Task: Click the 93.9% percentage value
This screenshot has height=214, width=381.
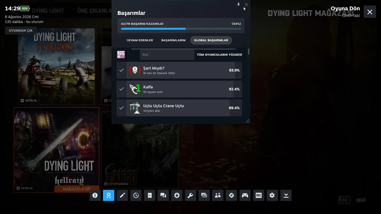Action: [x=234, y=70]
